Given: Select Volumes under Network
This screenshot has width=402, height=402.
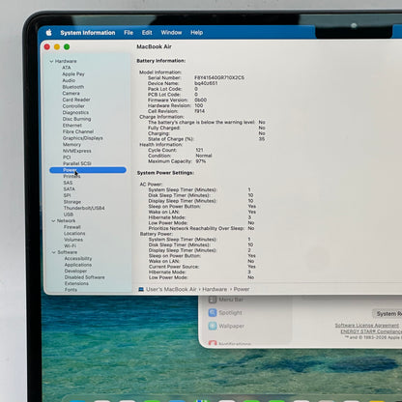Looking at the screenshot, I should [73, 240].
